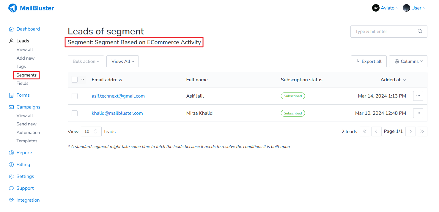Go to next page arrow
This screenshot has width=439, height=212.
coord(410,131)
